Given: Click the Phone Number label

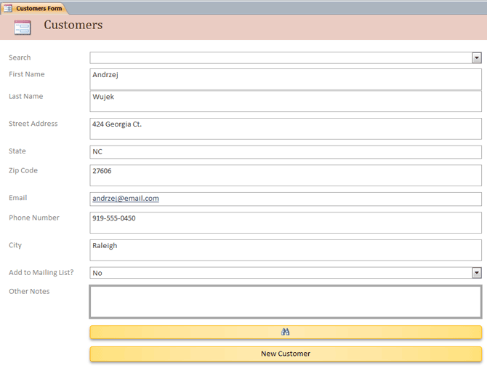Looking at the screenshot, I should tap(34, 218).
